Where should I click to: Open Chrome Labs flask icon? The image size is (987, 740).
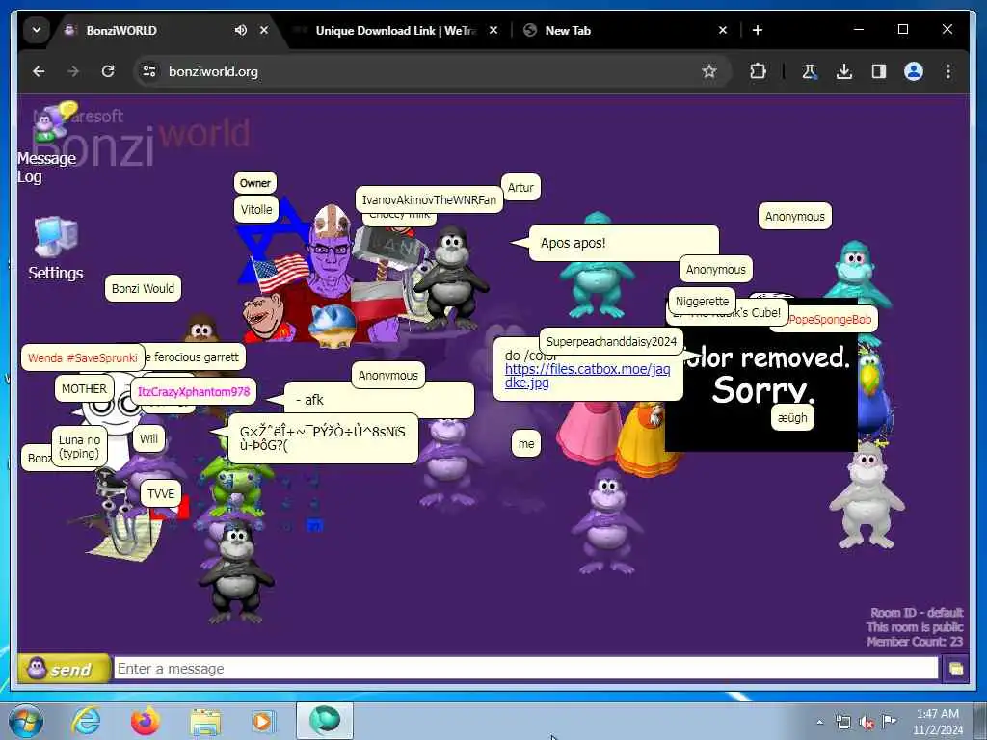click(x=810, y=71)
